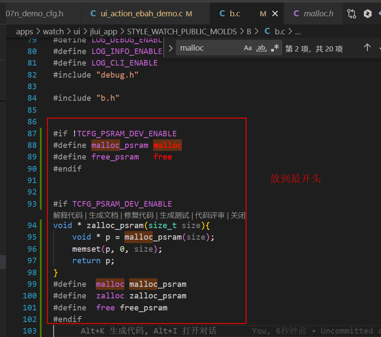Close the b.c editor tab

[275, 14]
